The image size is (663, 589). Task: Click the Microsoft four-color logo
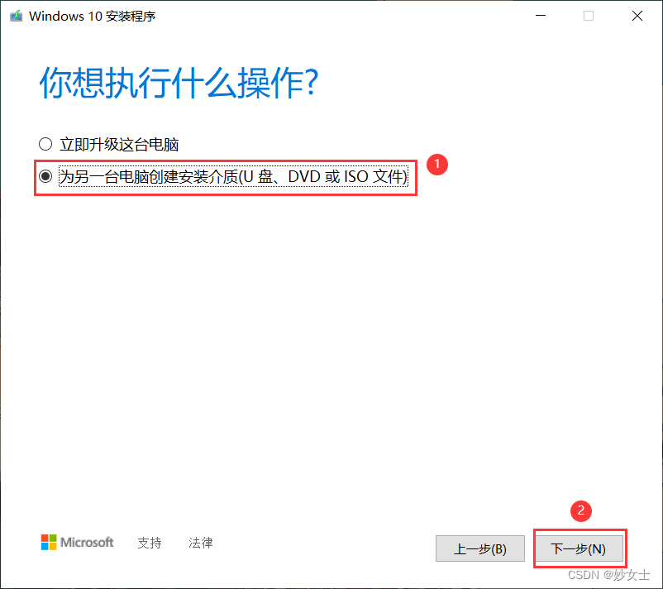(49, 542)
